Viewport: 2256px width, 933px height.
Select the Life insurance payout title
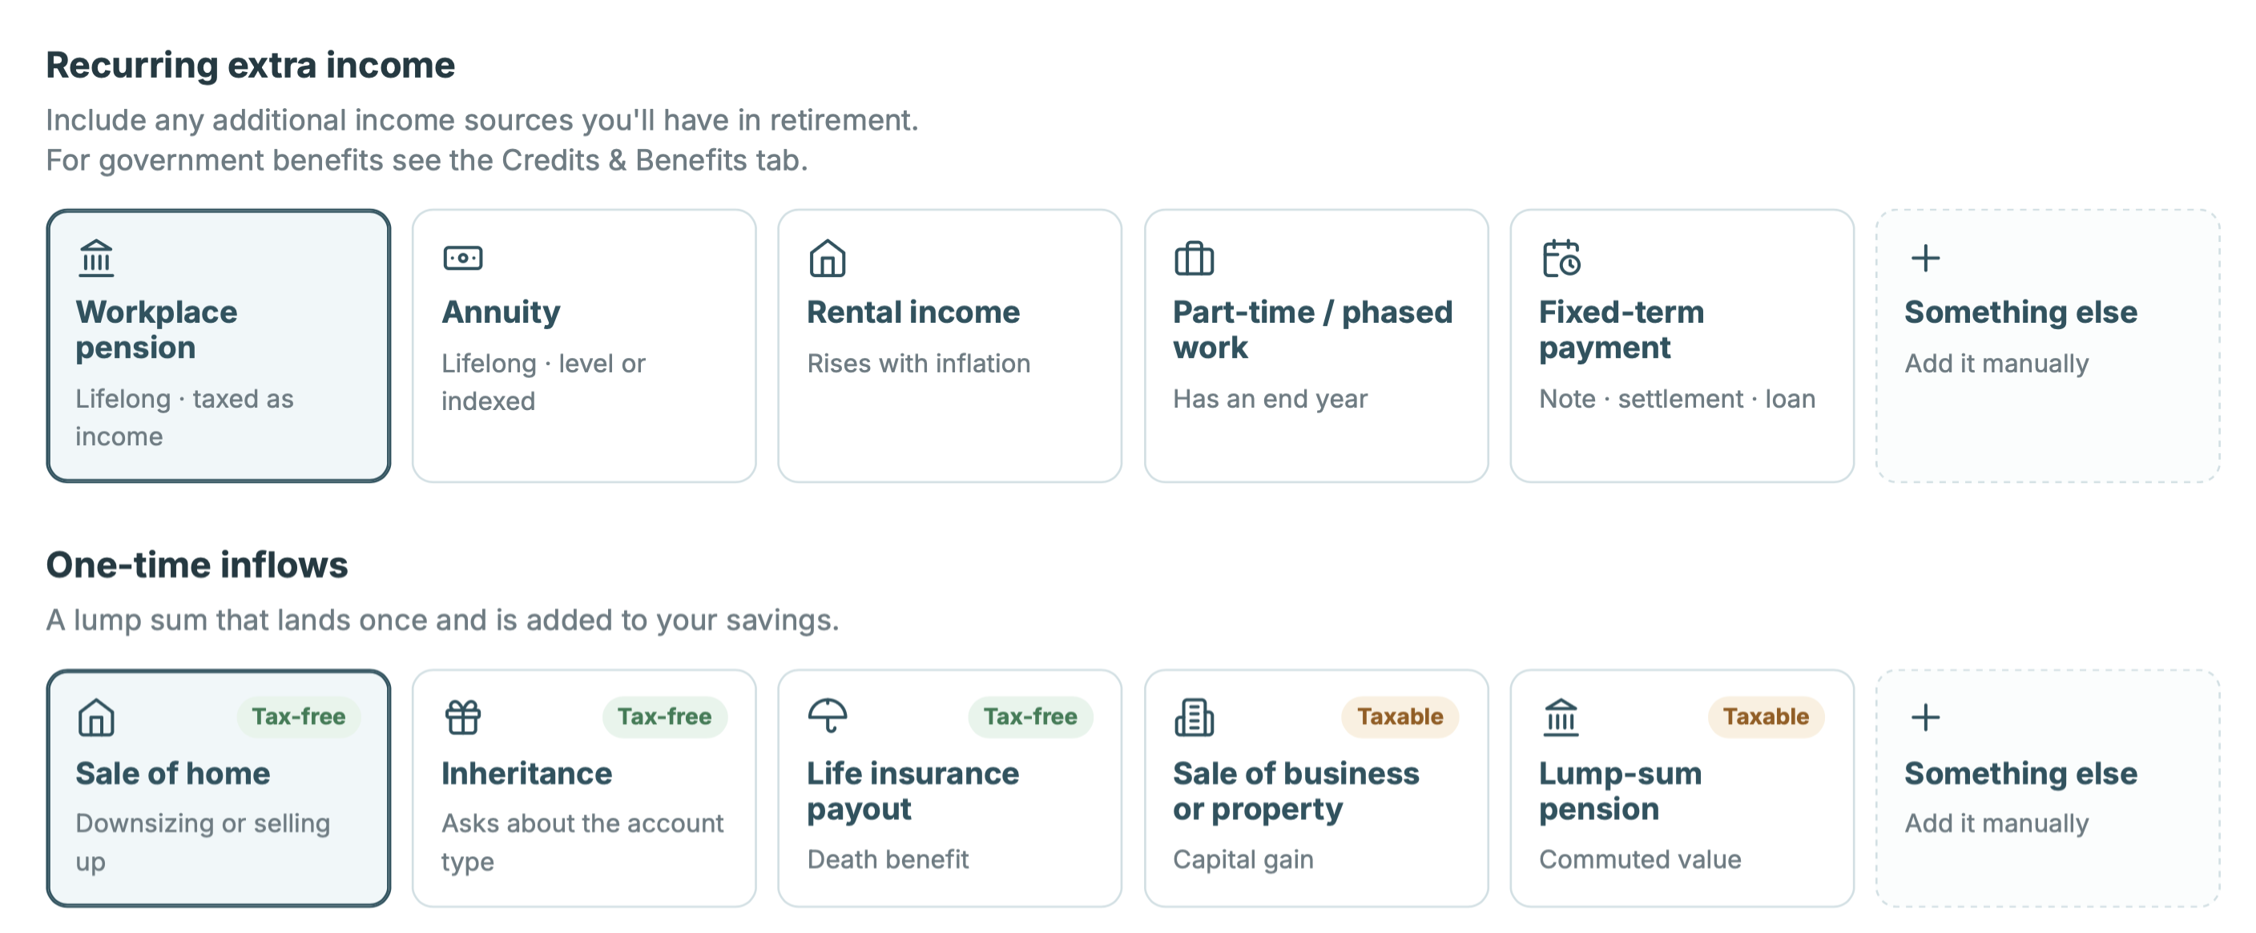coord(912,791)
